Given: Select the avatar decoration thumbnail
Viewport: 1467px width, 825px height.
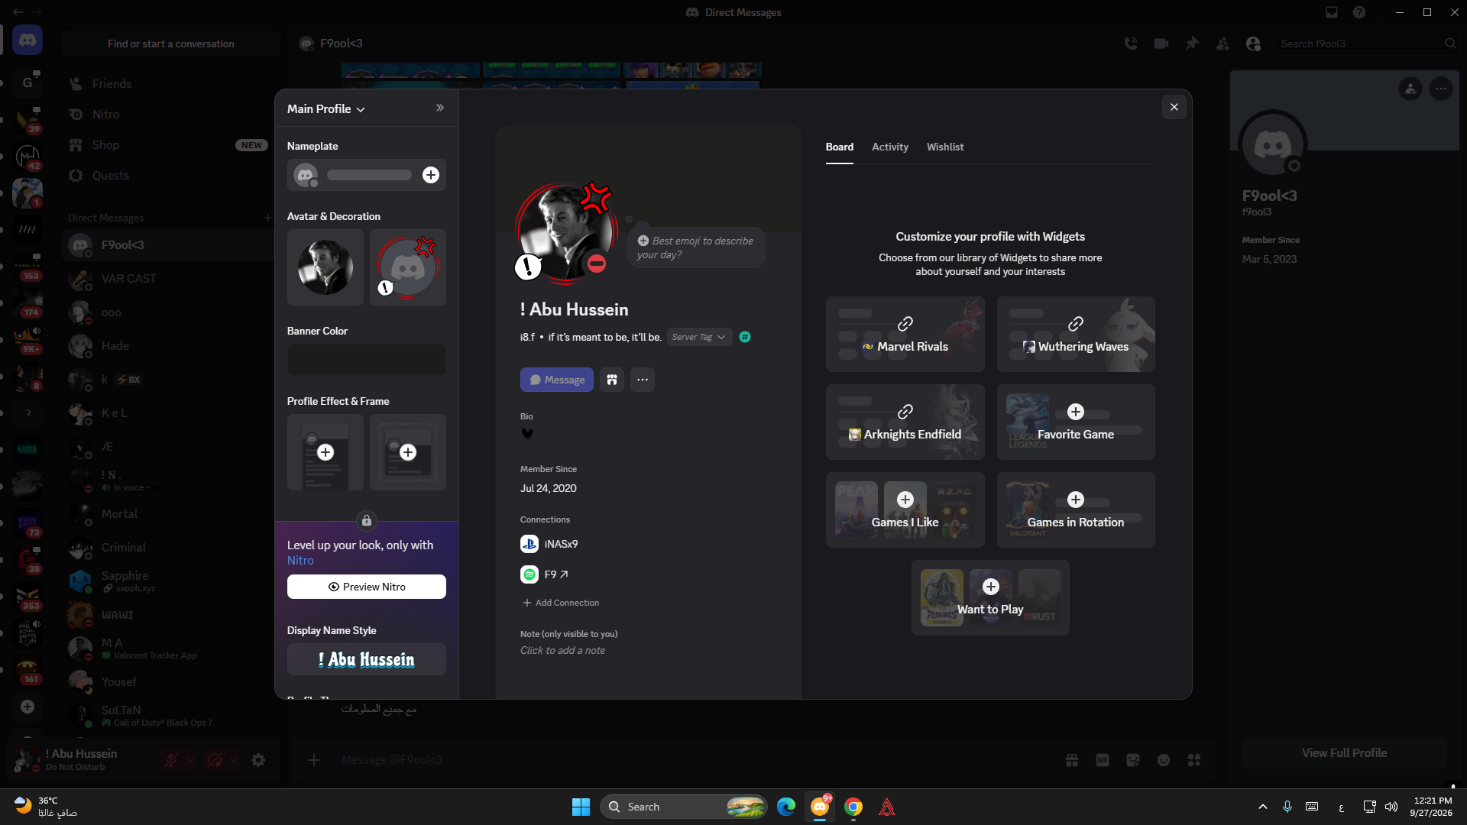Looking at the screenshot, I should (x=408, y=267).
